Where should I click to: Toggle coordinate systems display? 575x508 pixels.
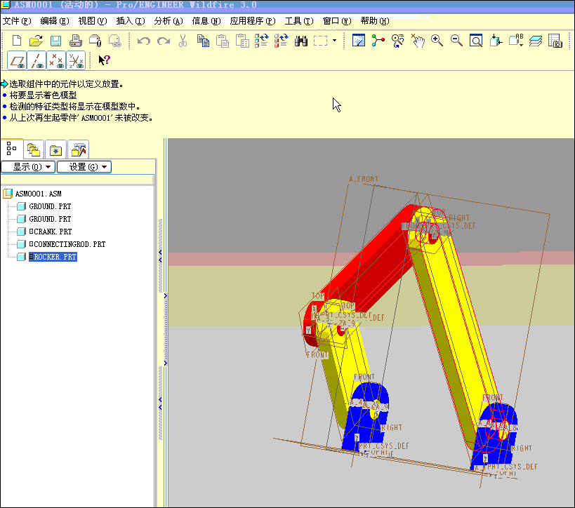[76, 60]
